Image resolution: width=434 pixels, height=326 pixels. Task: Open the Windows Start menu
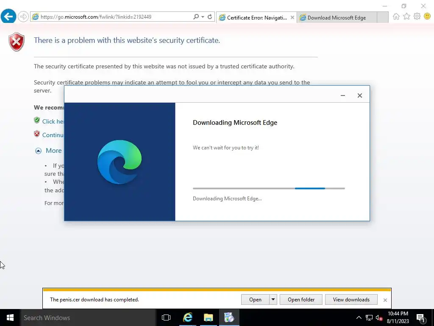click(10, 318)
